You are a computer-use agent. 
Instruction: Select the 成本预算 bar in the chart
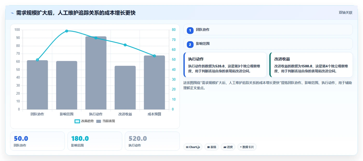pos(154,82)
